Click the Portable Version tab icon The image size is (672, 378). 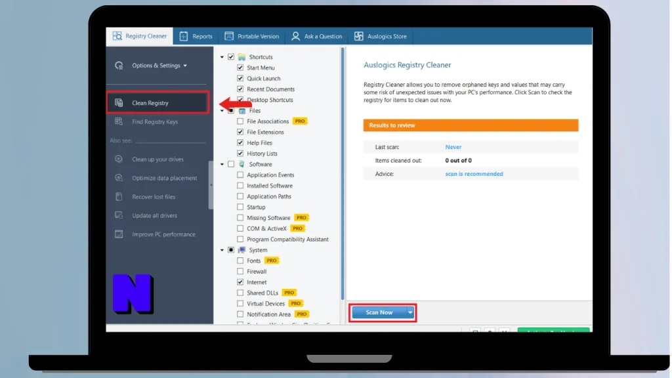[x=229, y=37]
